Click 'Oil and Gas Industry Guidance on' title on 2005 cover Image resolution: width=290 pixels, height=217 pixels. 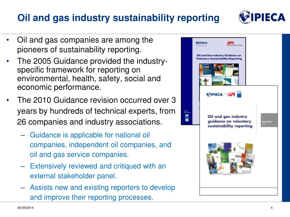(x=219, y=57)
